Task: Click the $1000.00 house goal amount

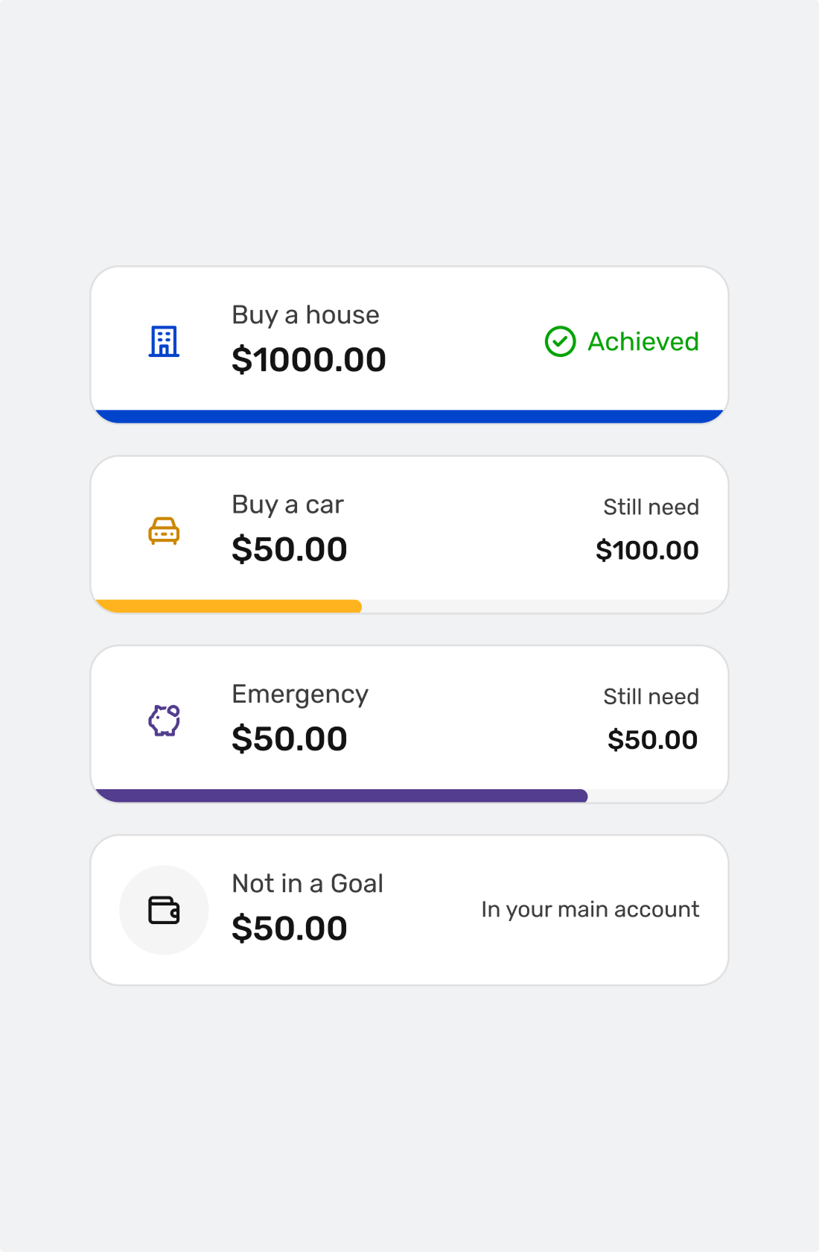Action: pos(308,360)
